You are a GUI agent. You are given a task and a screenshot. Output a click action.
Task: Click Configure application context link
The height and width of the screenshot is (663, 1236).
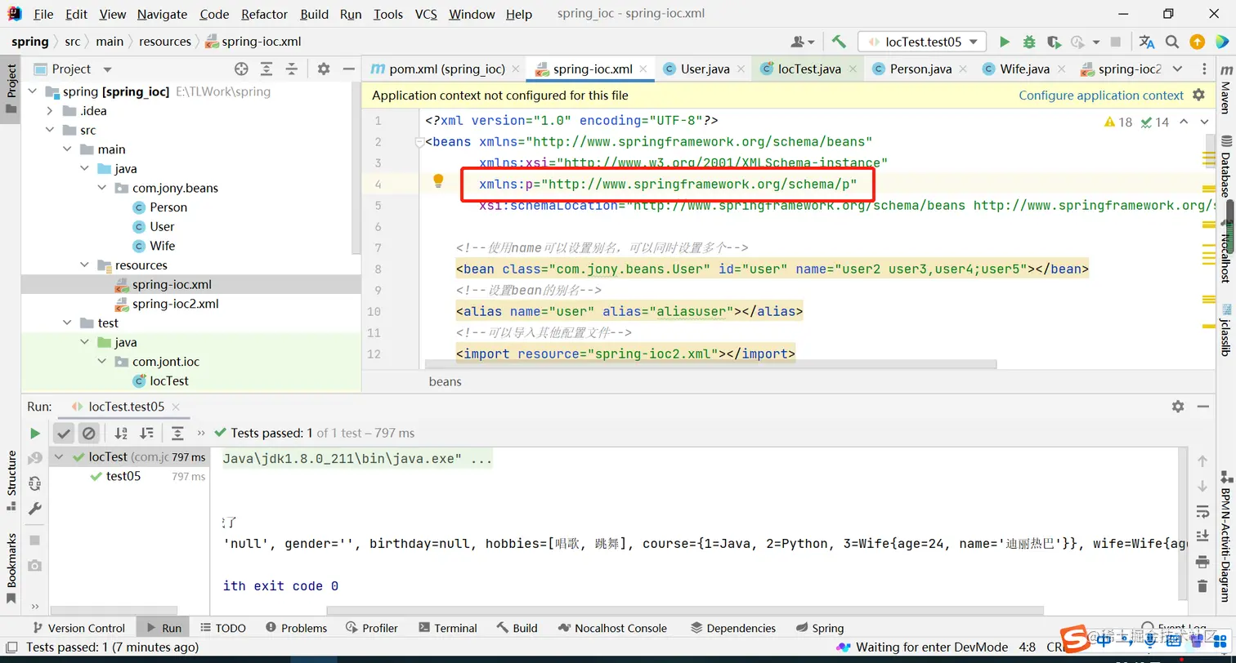(x=1101, y=96)
